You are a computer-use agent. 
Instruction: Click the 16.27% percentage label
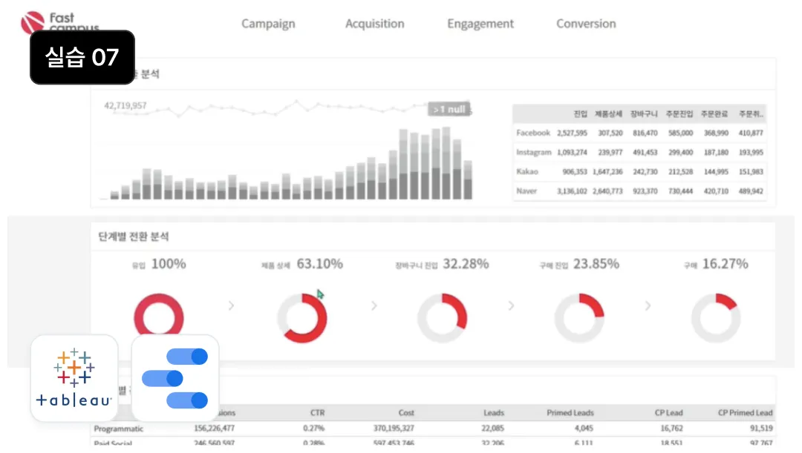[725, 264]
